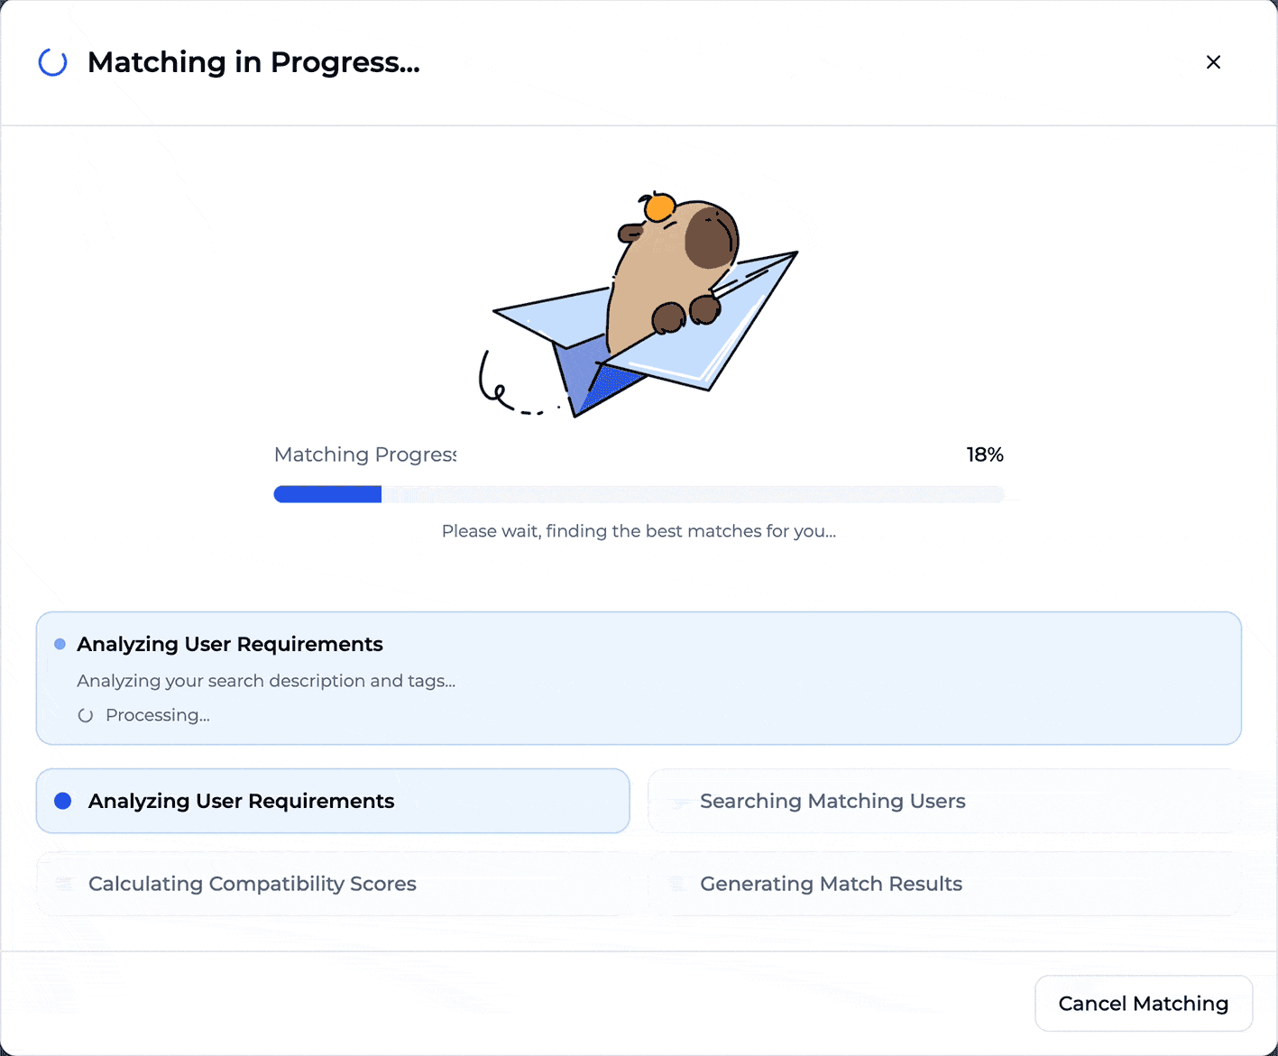Click the 18% progress value

[x=985, y=455]
